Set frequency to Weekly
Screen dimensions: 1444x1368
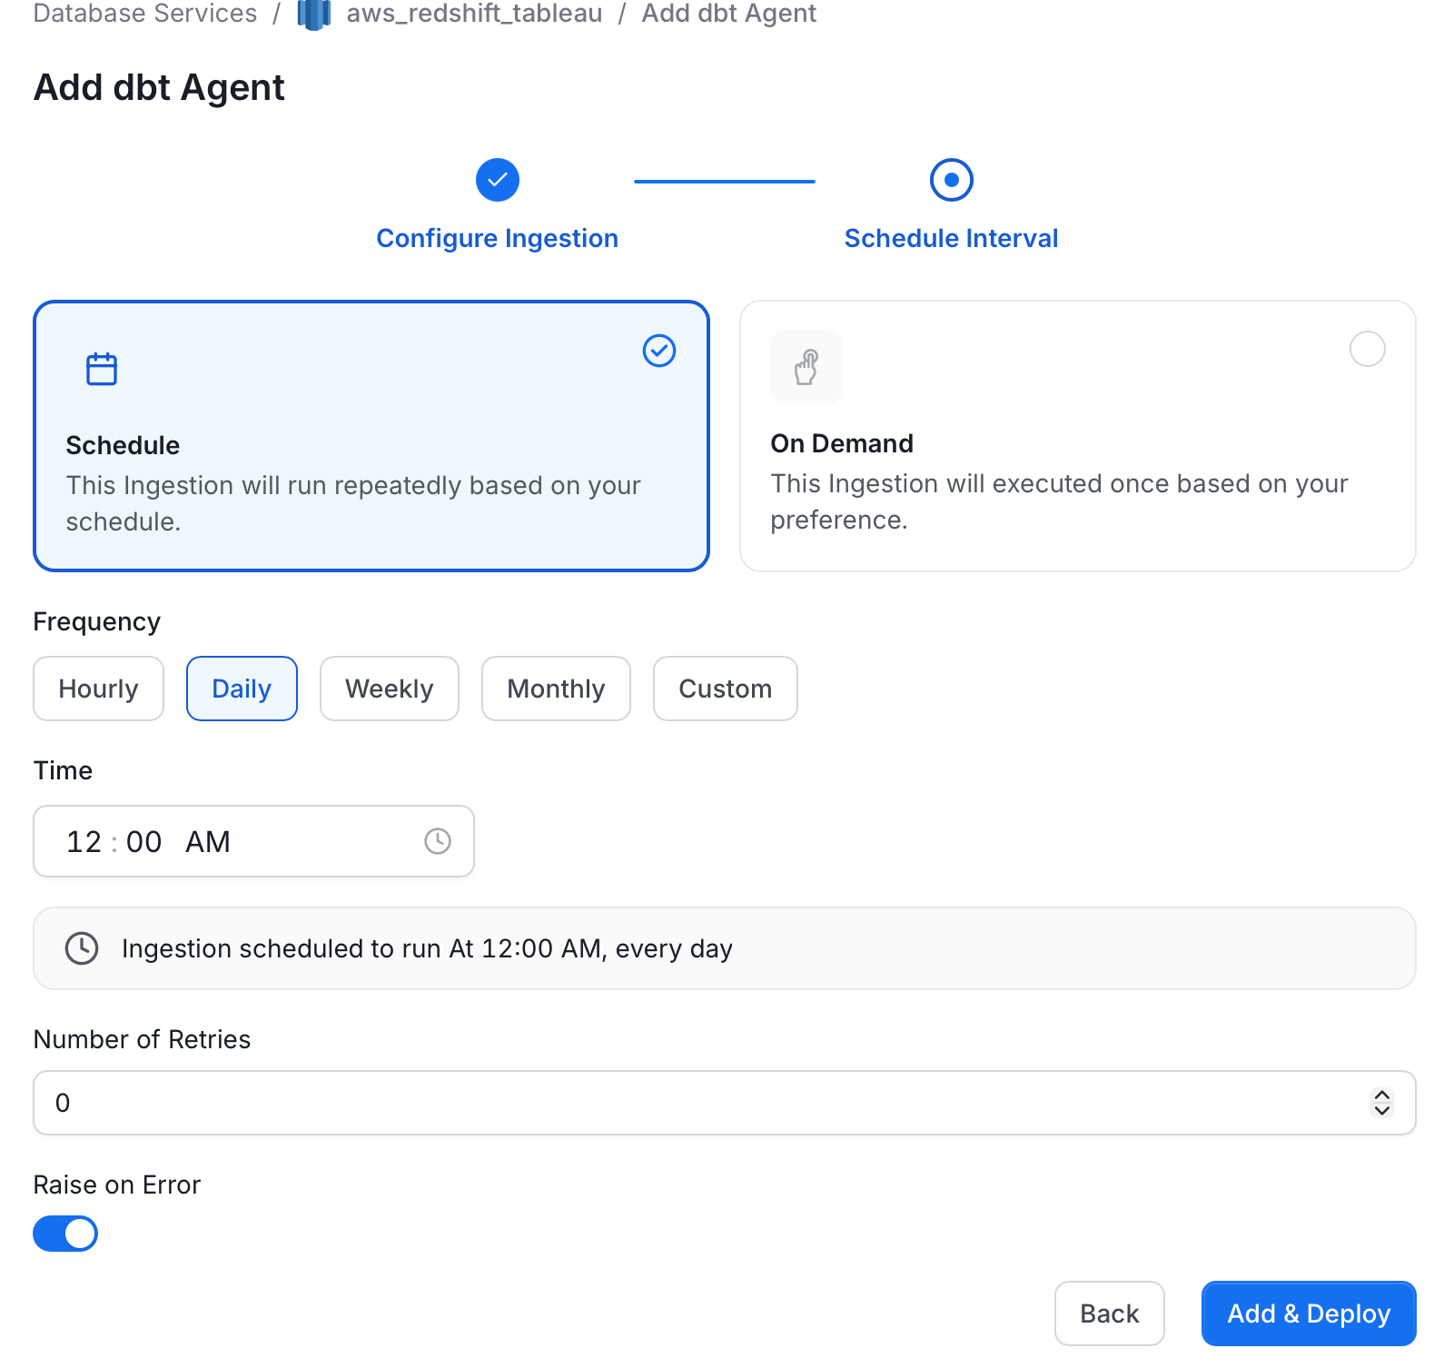click(390, 689)
